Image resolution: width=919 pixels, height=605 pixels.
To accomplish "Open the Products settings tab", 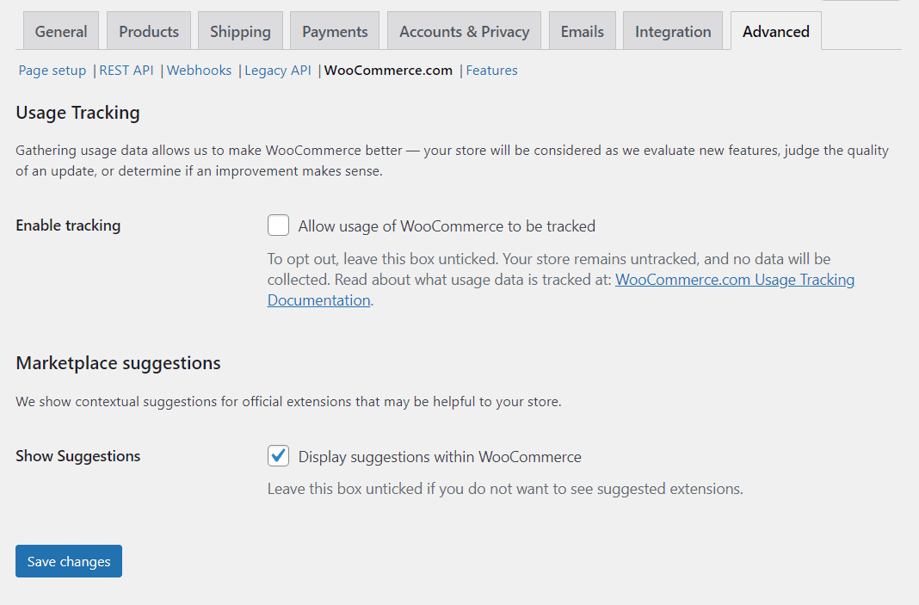I will tap(148, 30).
